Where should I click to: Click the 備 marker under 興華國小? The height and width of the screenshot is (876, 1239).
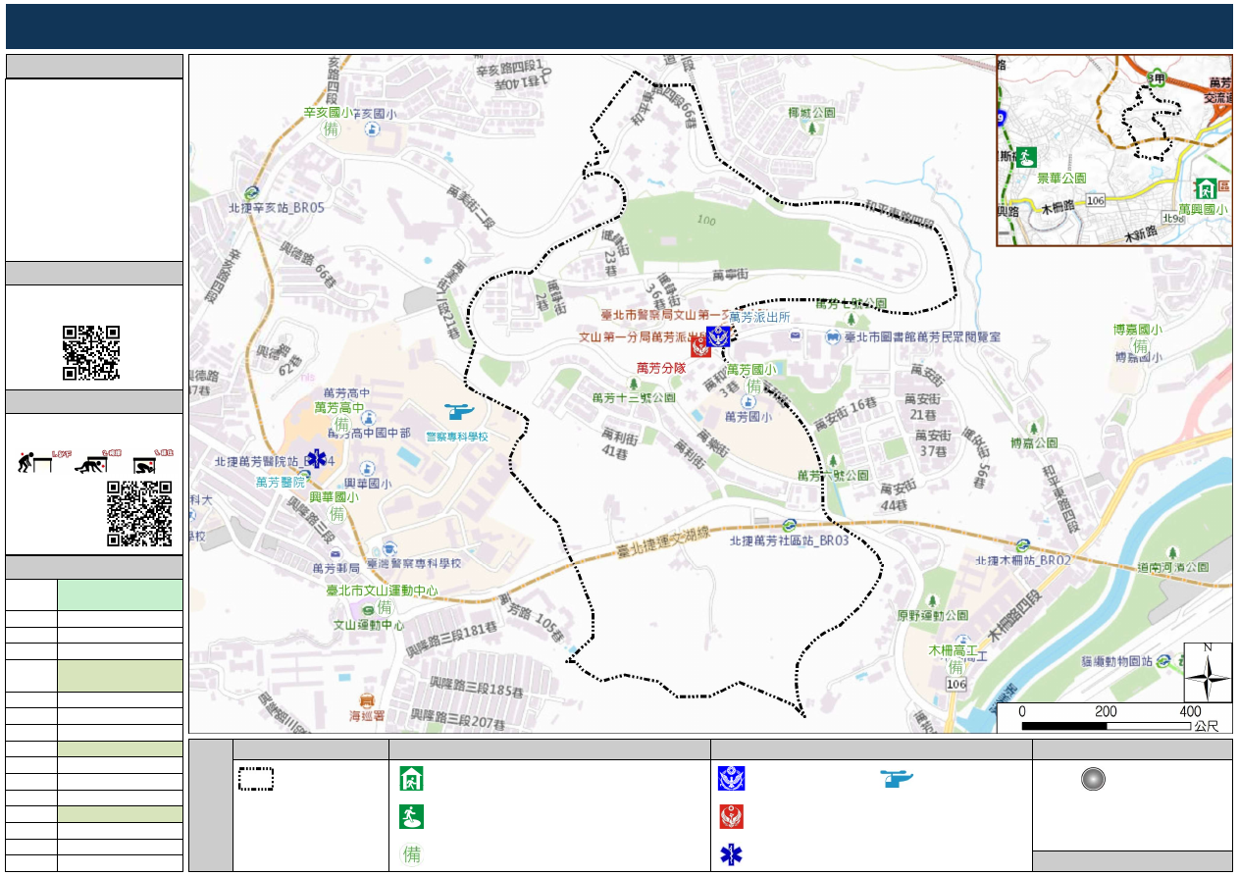pyautogui.click(x=336, y=514)
